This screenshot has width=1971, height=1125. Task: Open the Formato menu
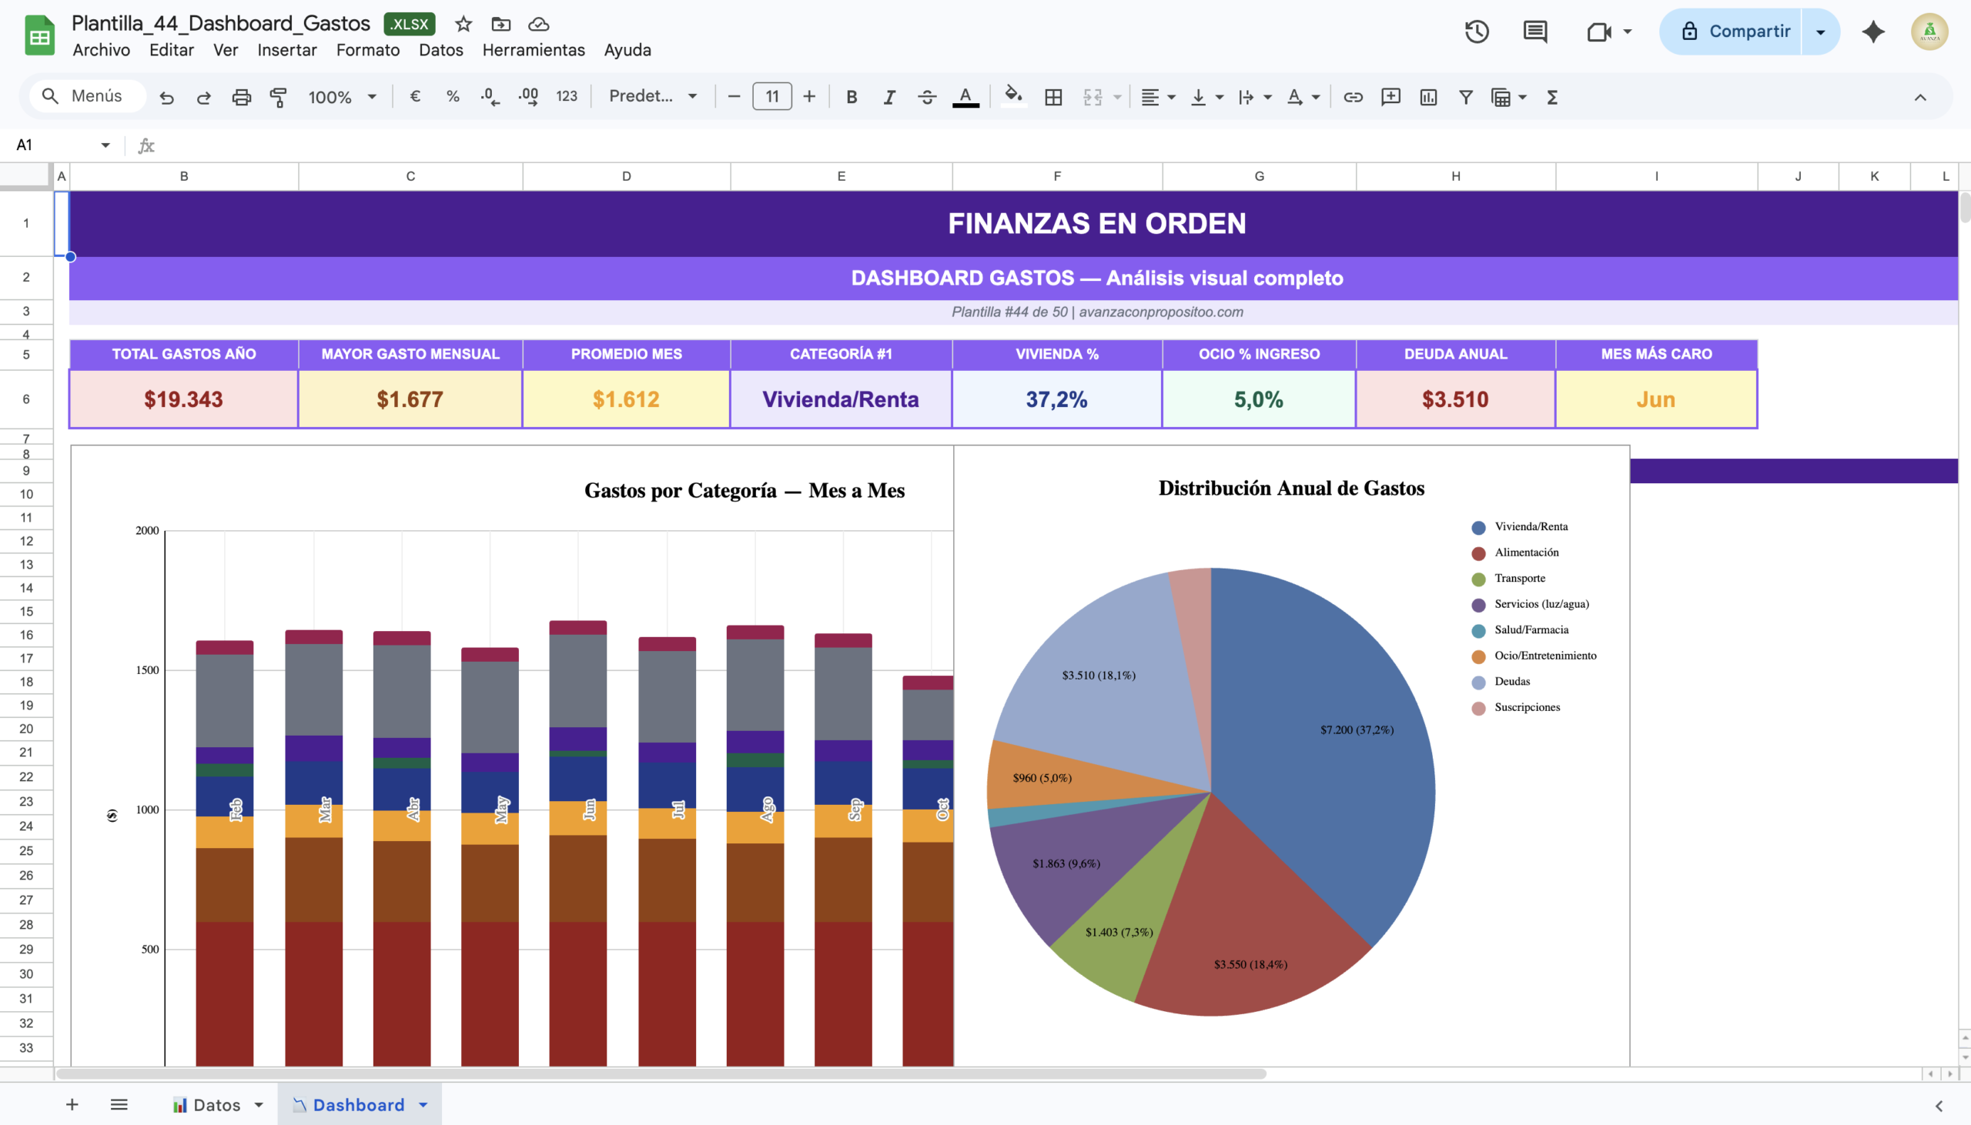(x=367, y=50)
